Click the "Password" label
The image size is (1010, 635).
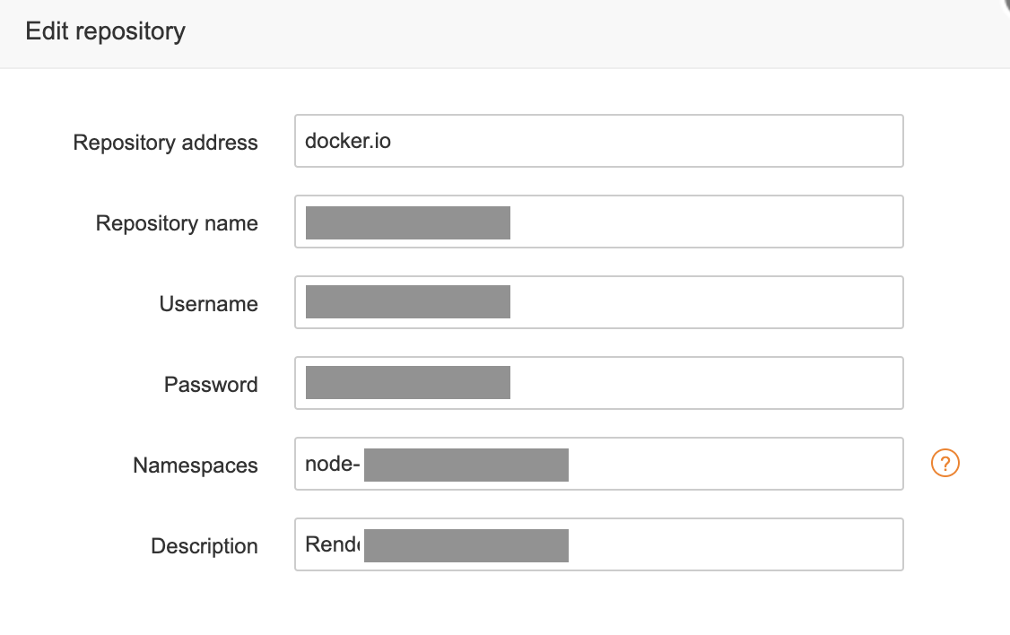coord(211,385)
